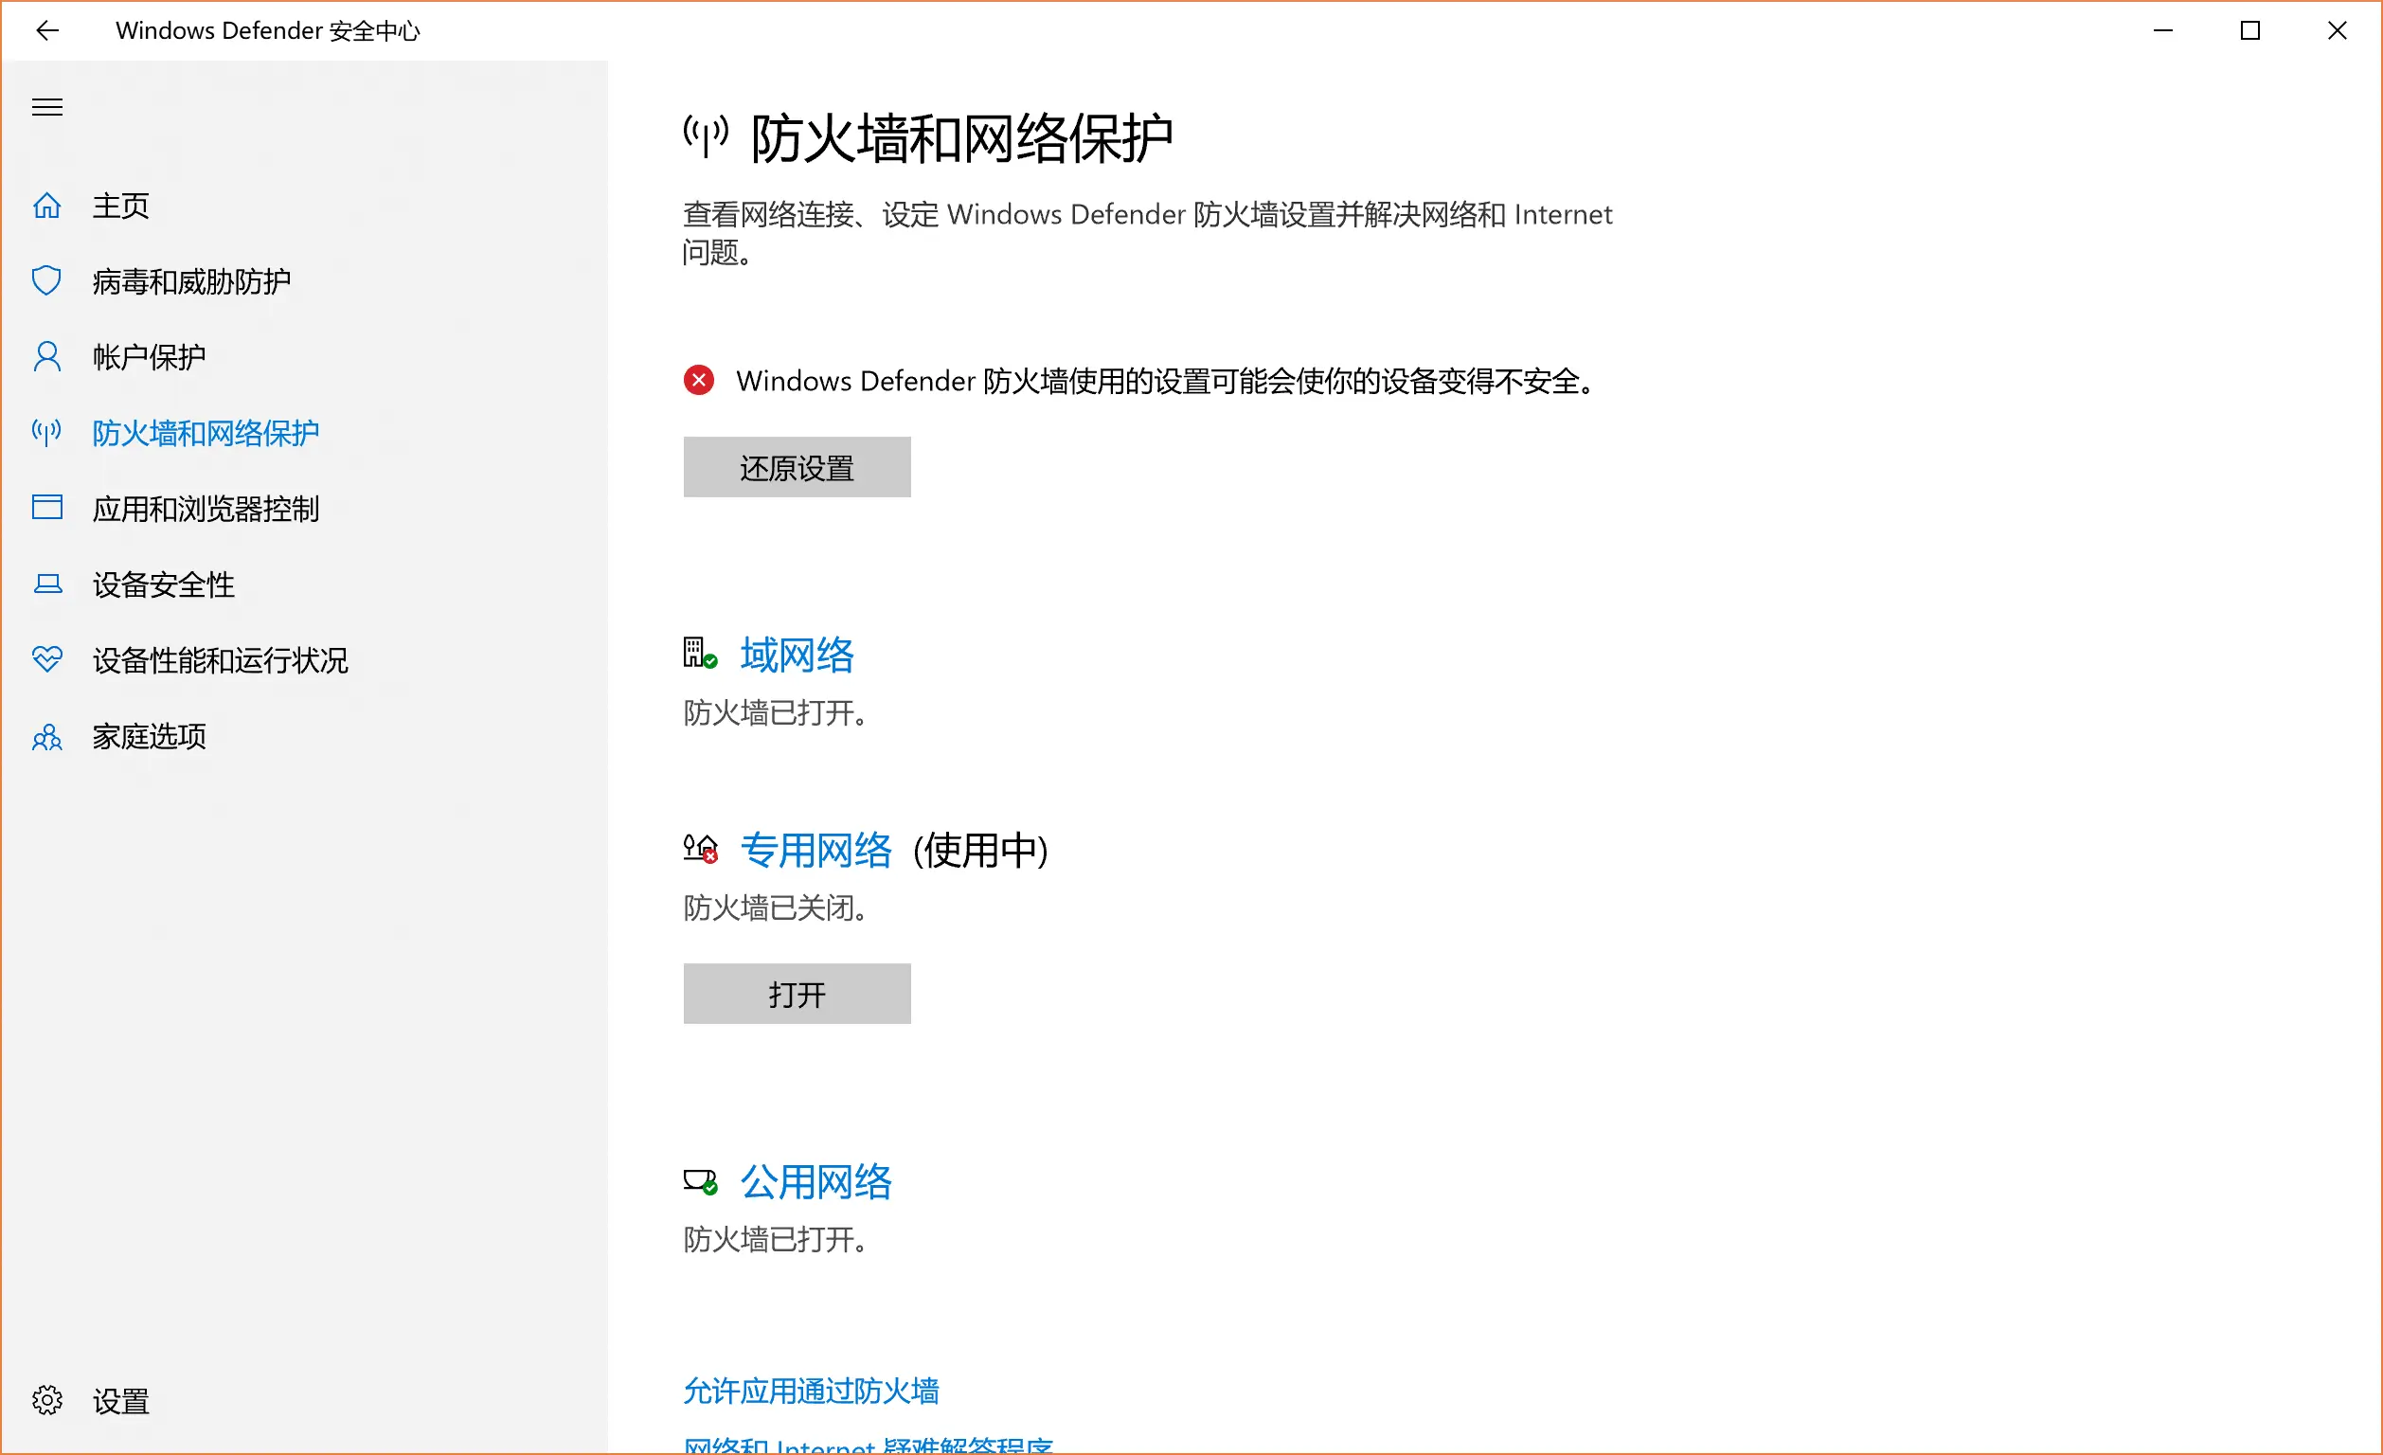The image size is (2383, 1455).
Task: Click the shield icon for 病毒和威胁防护
Action: point(46,281)
